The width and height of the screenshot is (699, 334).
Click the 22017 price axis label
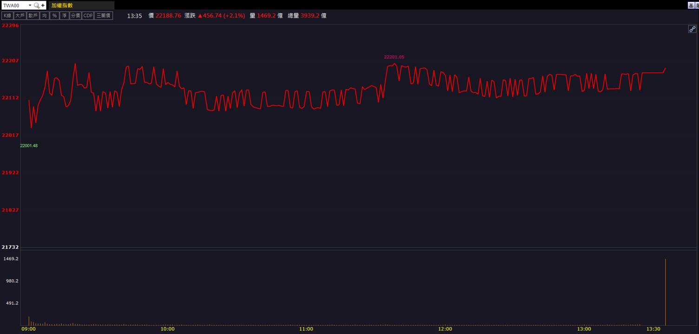[x=10, y=135]
